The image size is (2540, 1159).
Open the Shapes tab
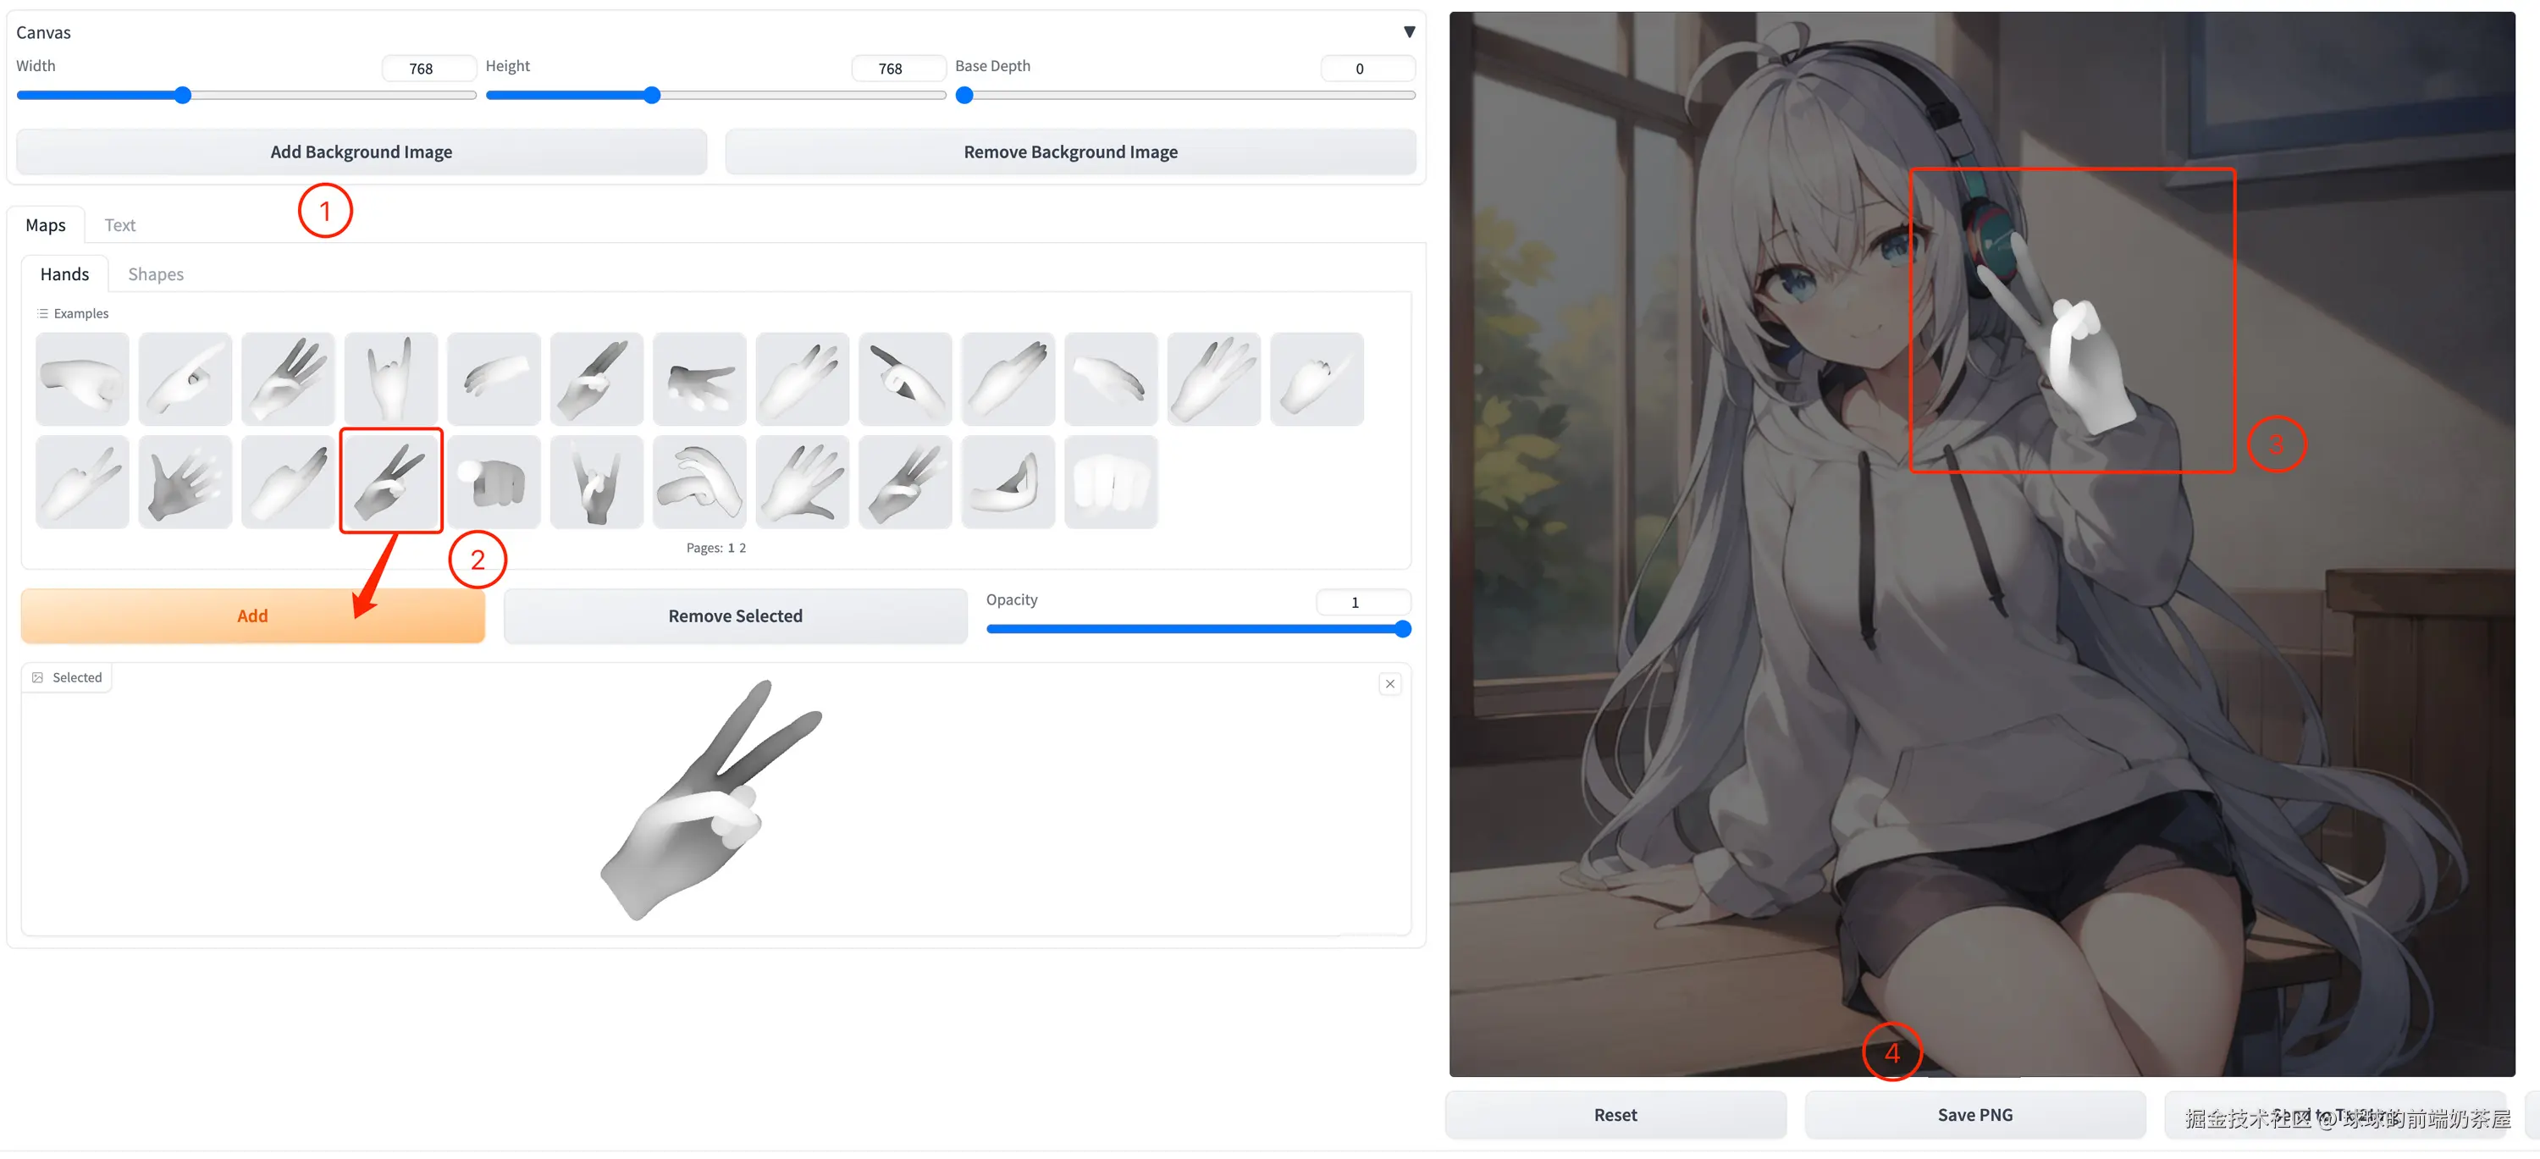point(156,275)
